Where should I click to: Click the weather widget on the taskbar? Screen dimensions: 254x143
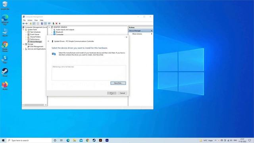206,140
